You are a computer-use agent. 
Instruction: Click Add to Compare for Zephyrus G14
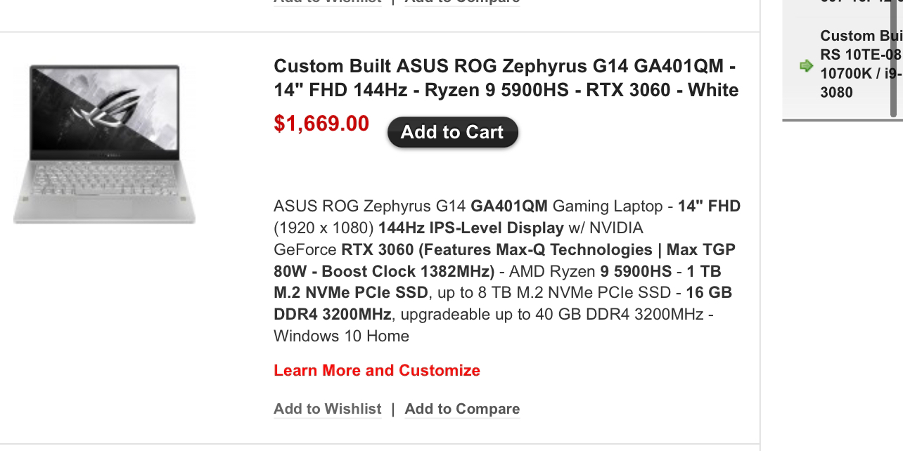click(462, 409)
